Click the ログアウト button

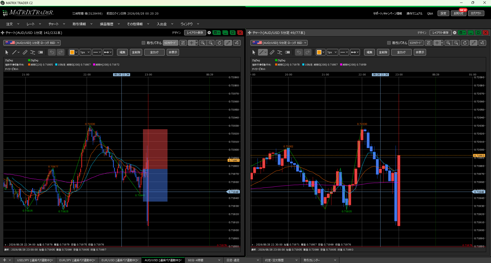coord(476,13)
